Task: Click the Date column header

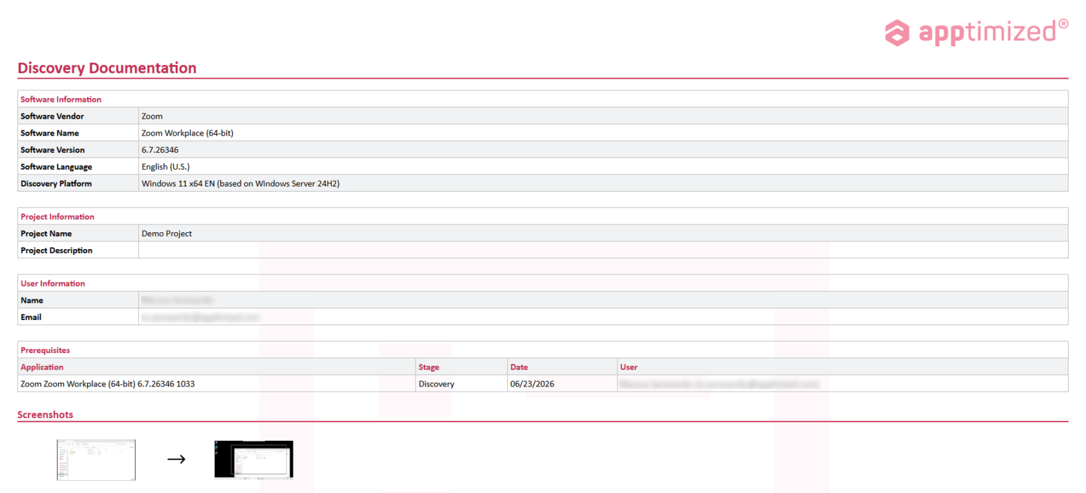Action: 519,367
